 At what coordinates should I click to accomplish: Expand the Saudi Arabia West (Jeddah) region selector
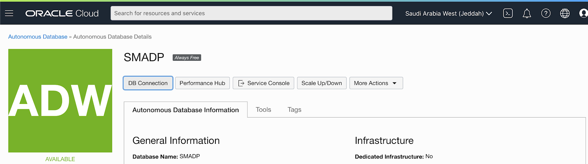click(x=448, y=14)
